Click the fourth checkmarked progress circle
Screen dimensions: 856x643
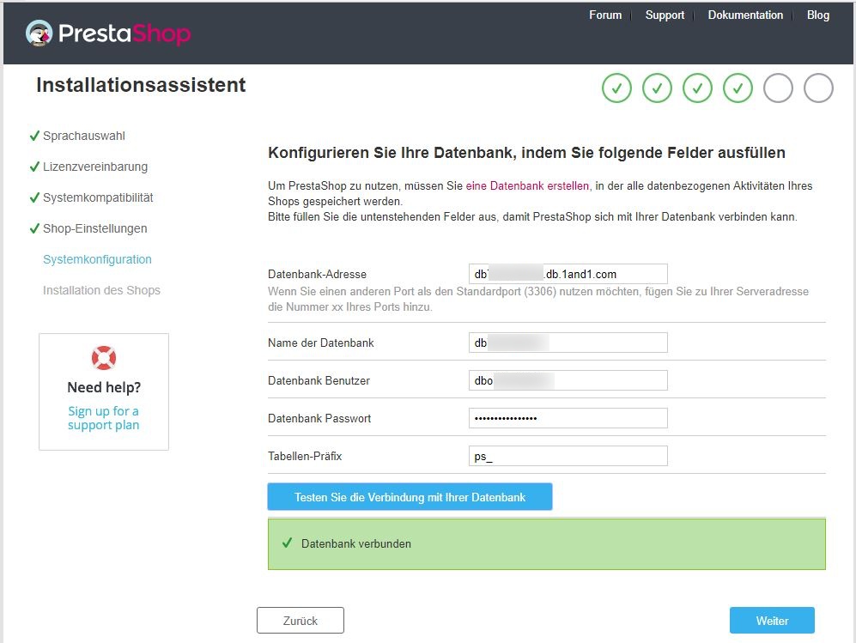738,88
